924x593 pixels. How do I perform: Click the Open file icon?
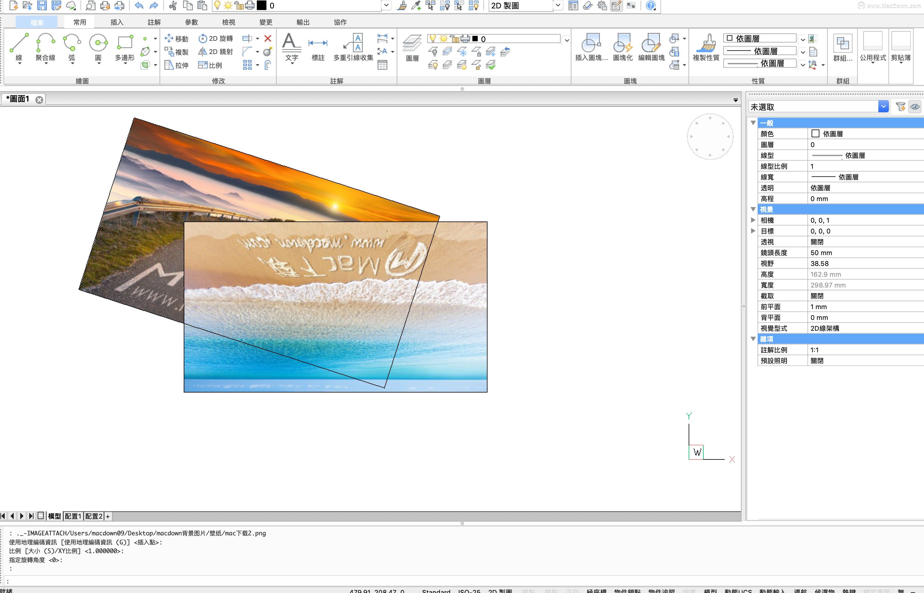[27, 5]
